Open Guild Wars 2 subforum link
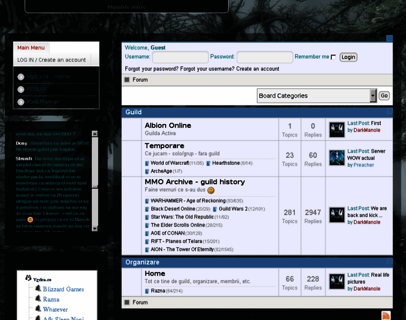This screenshot has width=406, height=320. [233, 209]
